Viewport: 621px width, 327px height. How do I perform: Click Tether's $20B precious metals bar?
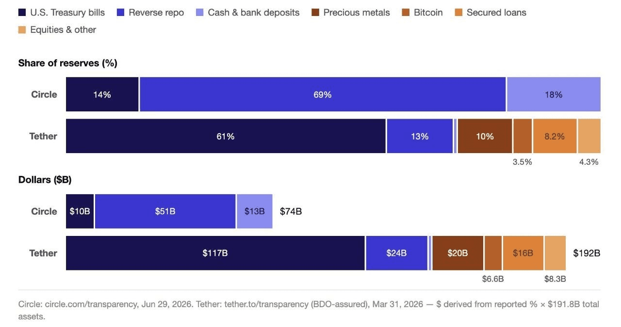pos(458,253)
